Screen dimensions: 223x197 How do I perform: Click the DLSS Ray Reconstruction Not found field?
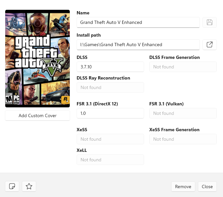click(x=111, y=87)
